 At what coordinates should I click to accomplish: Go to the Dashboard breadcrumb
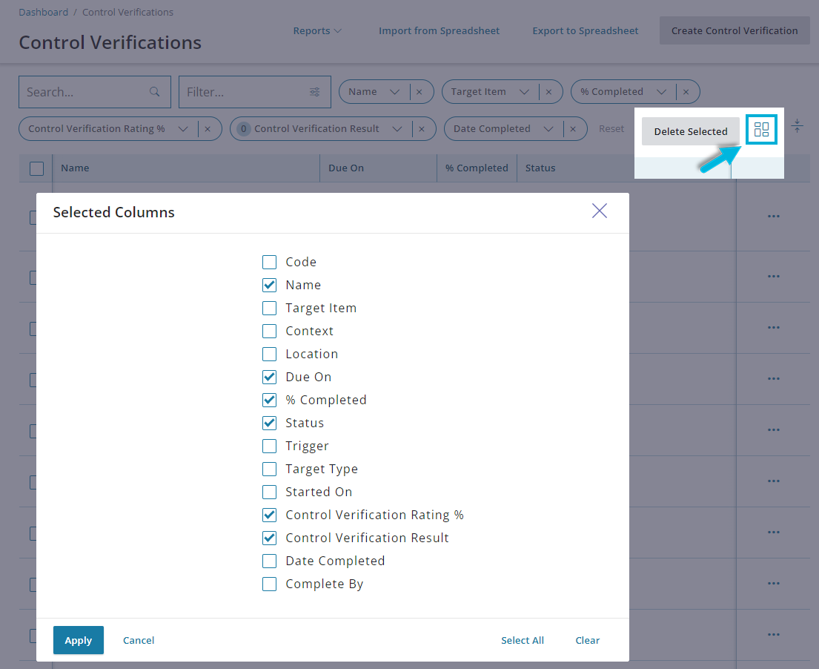click(x=43, y=12)
